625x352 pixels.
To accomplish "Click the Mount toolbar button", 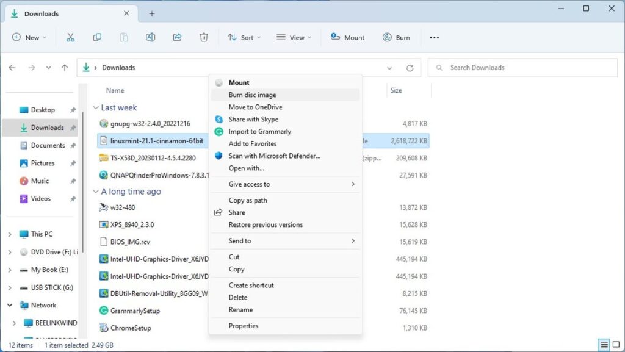I will pos(347,37).
